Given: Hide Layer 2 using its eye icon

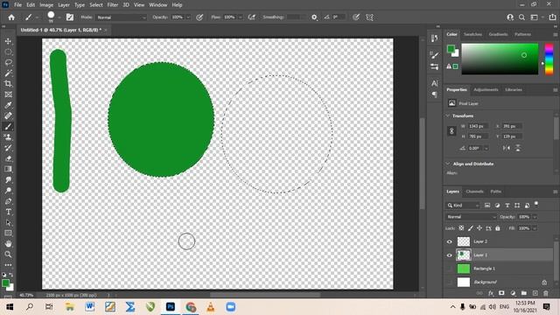Looking at the screenshot, I should point(449,241).
